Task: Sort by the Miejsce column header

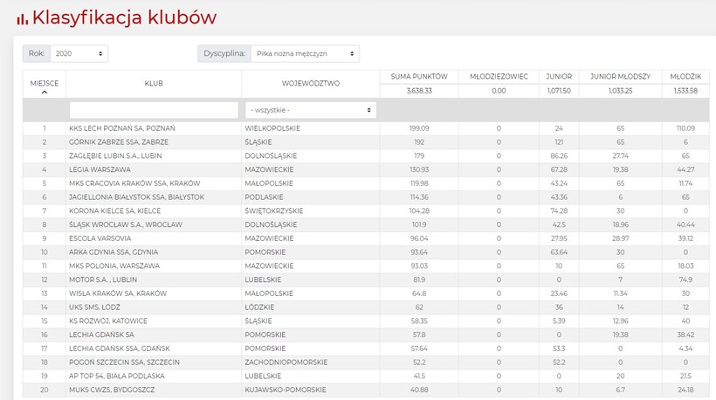Action: pos(45,83)
